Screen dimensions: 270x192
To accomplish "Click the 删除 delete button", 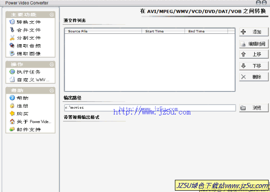I will pos(254,77).
